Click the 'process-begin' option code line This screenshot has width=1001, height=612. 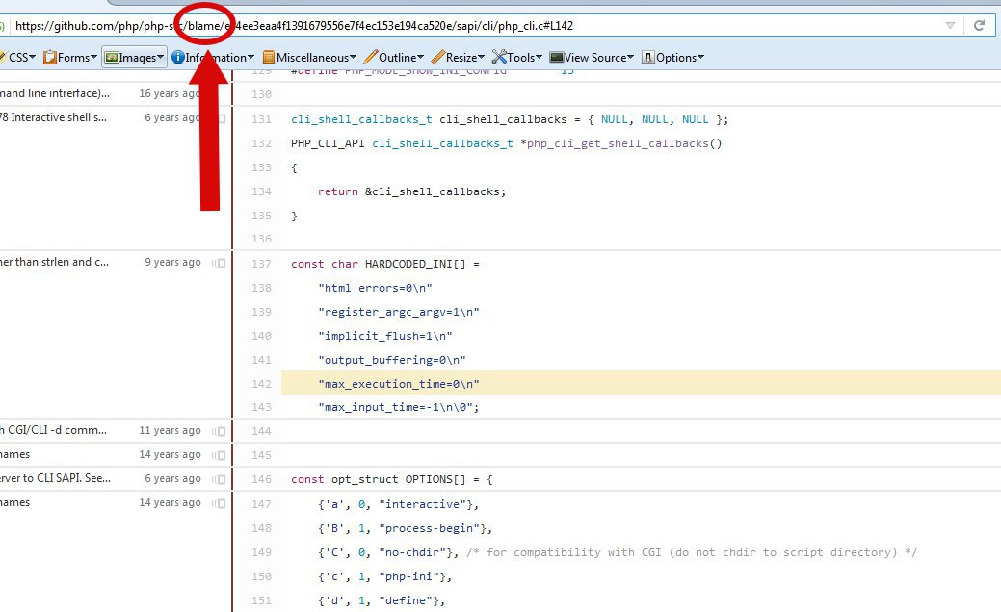pyautogui.click(x=405, y=528)
